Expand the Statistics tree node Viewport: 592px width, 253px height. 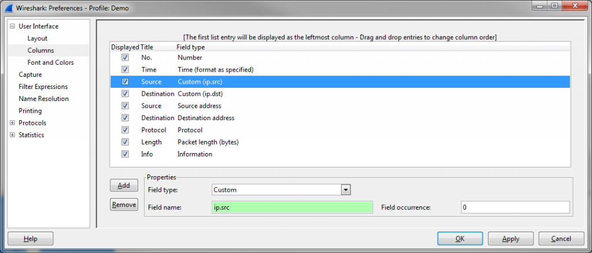13,135
